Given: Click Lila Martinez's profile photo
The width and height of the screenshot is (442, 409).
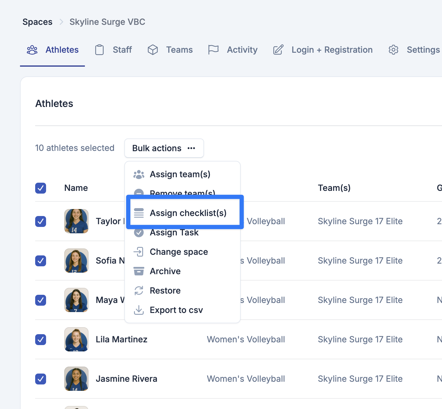Looking at the screenshot, I should click(76, 339).
